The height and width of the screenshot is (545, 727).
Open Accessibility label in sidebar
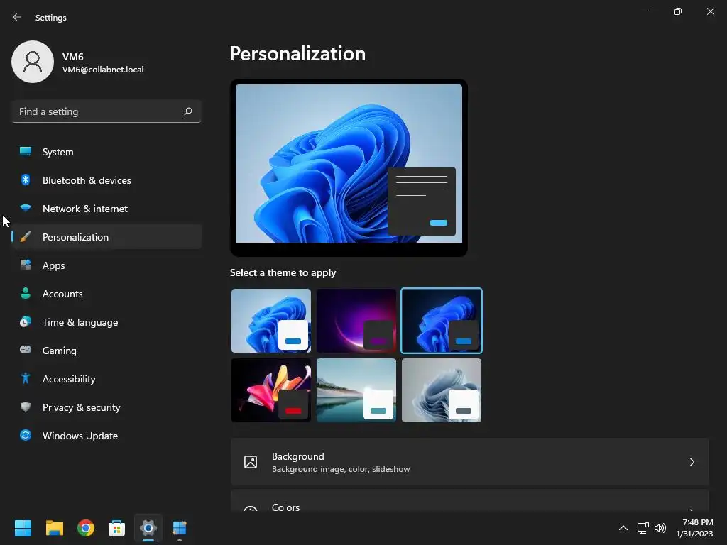point(69,379)
